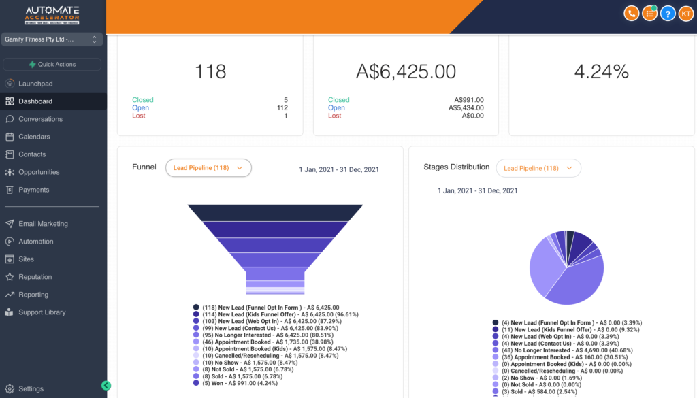Click the Launchpad rocket icon in sidebar
Image resolution: width=697 pixels, height=398 pixels.
tap(10, 84)
